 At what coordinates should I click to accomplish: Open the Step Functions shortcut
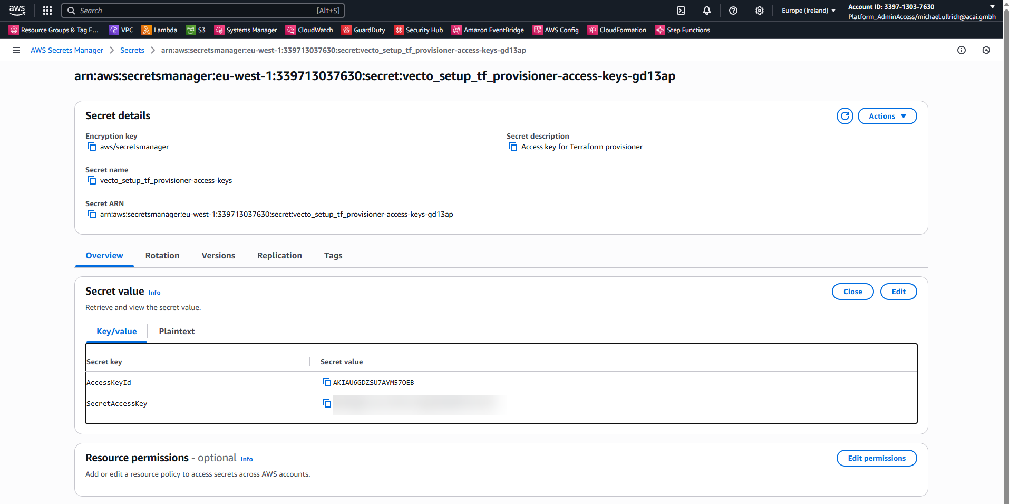coord(683,30)
